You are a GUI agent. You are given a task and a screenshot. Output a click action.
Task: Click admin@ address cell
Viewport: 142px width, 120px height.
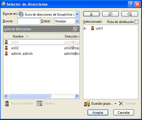pos(72,54)
